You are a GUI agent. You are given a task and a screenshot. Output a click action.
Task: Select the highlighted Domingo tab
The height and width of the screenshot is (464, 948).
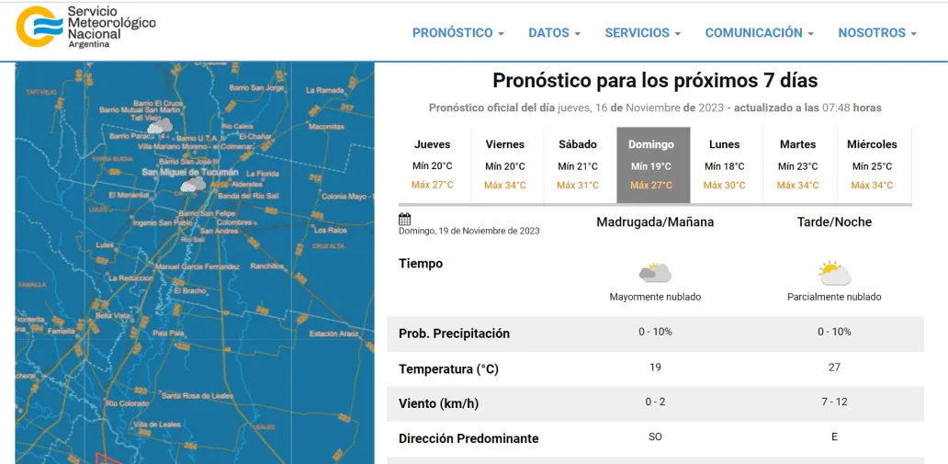(x=651, y=165)
